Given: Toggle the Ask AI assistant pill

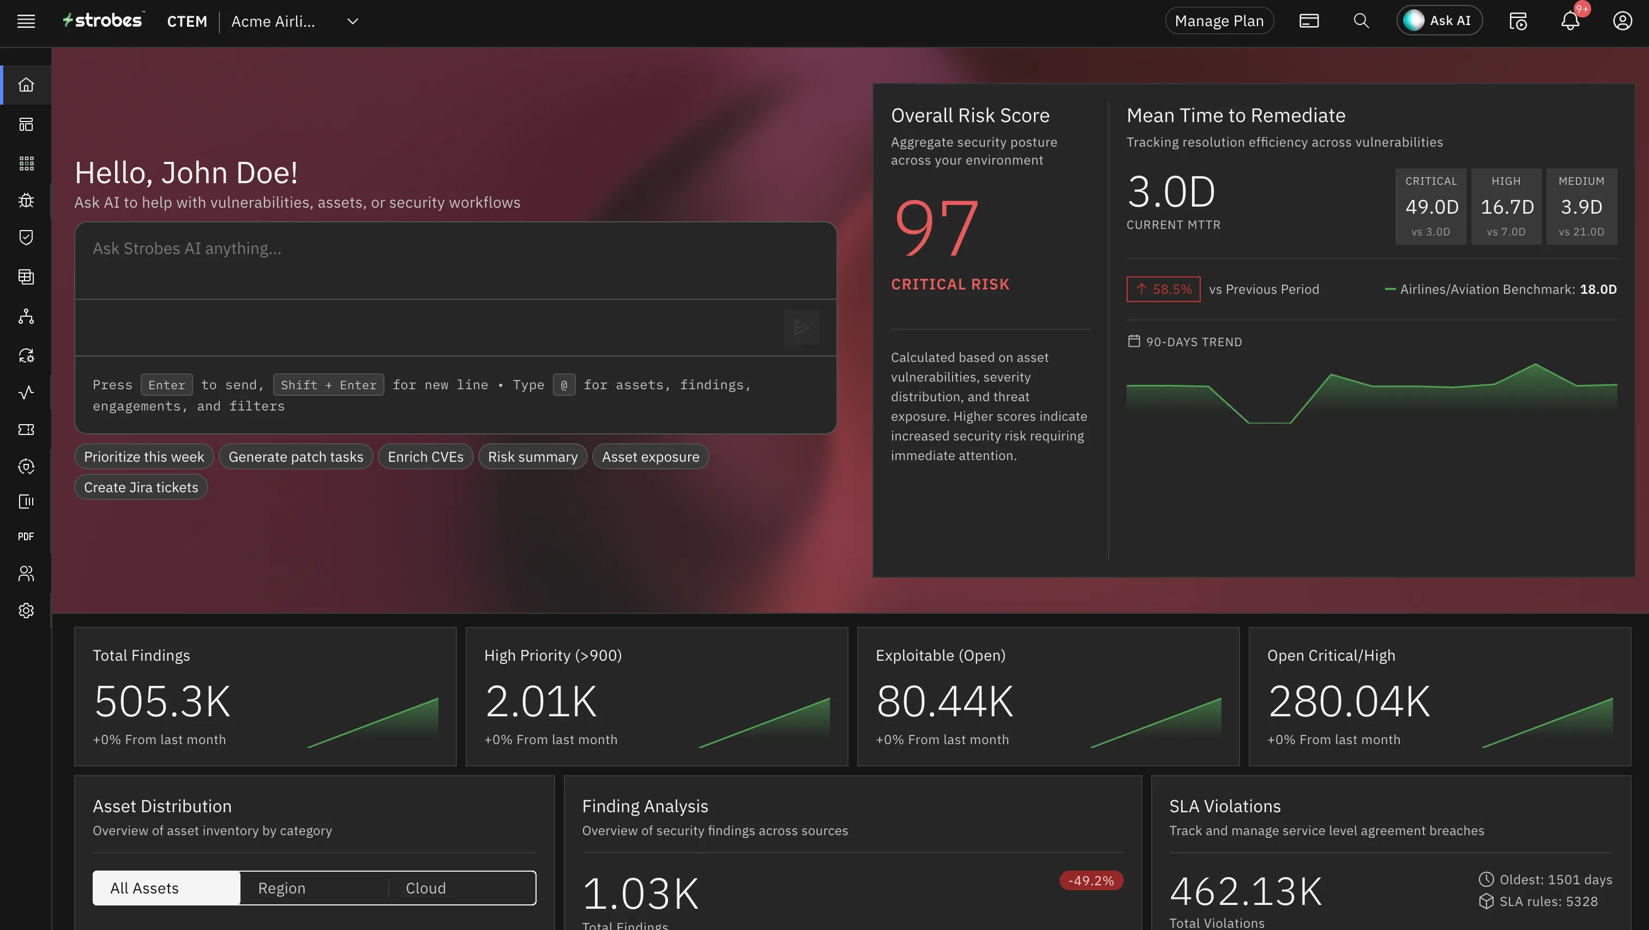Looking at the screenshot, I should click(x=1439, y=20).
